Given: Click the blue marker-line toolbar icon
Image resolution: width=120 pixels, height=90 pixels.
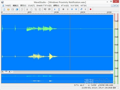Looking at the screenshot, I should click(81, 9).
